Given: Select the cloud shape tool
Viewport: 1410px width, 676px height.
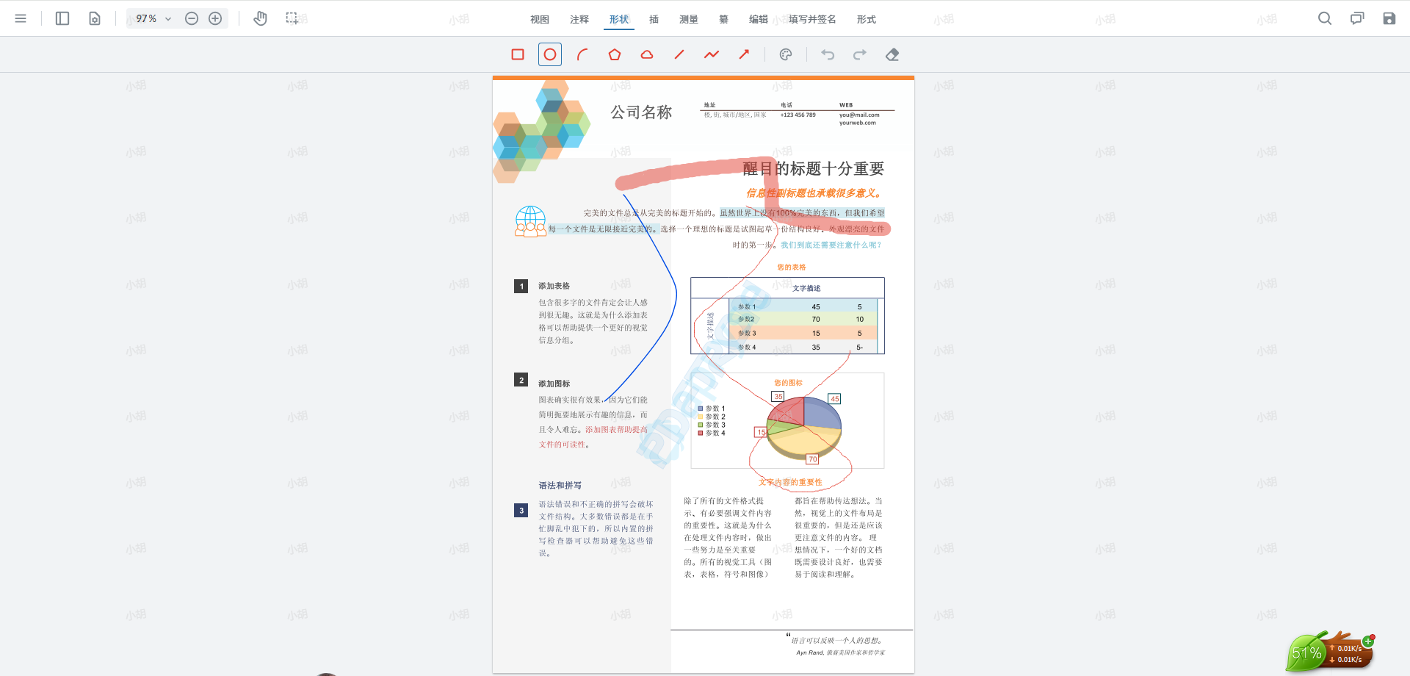Looking at the screenshot, I should (647, 54).
